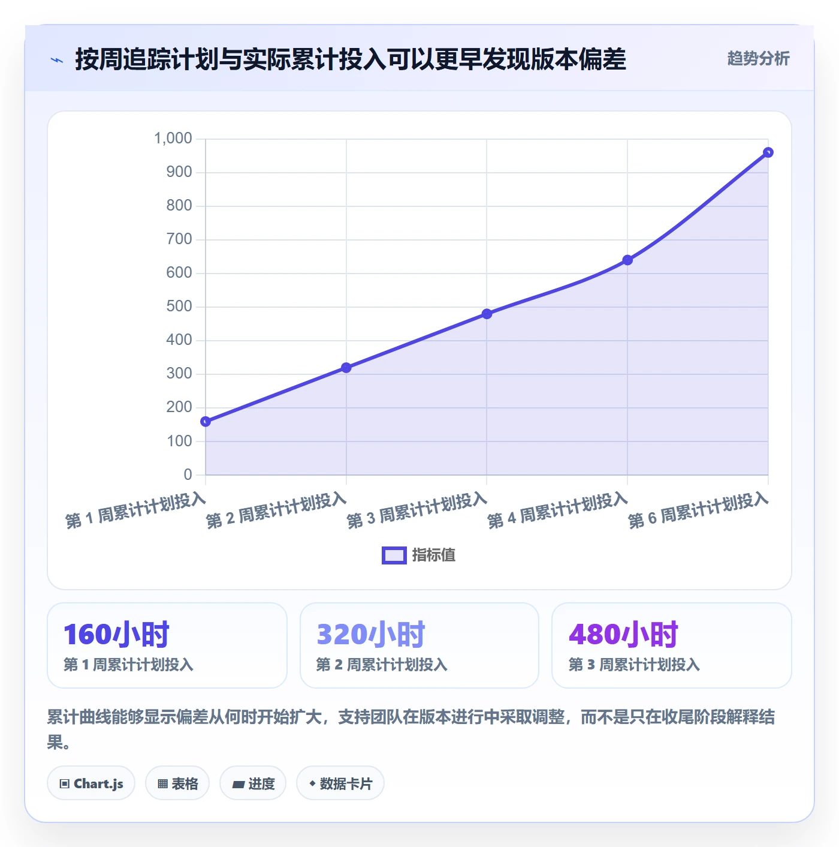
Task: Click the 480小时 value
Action: 623,634
